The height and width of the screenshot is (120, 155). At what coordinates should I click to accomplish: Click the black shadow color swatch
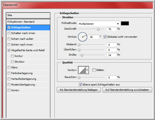click(125, 23)
